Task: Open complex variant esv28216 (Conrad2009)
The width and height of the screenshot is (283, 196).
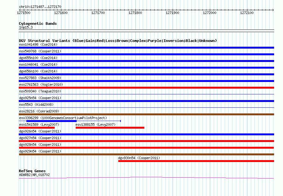Action: coord(39,111)
